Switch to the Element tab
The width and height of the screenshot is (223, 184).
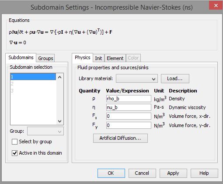click(x=115, y=58)
